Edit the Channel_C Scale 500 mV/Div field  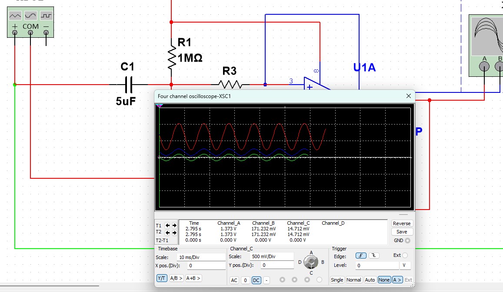[x=272, y=256]
